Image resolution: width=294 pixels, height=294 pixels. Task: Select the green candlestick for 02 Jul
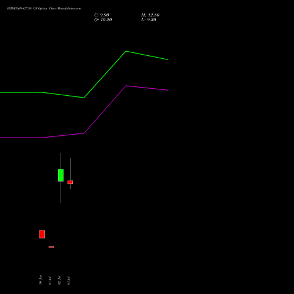tap(61, 175)
